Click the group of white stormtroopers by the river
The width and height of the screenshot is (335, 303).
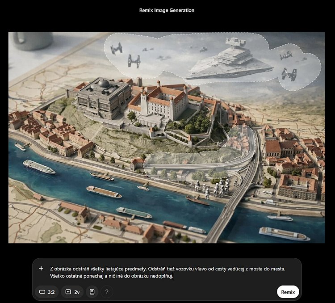coord(212,188)
